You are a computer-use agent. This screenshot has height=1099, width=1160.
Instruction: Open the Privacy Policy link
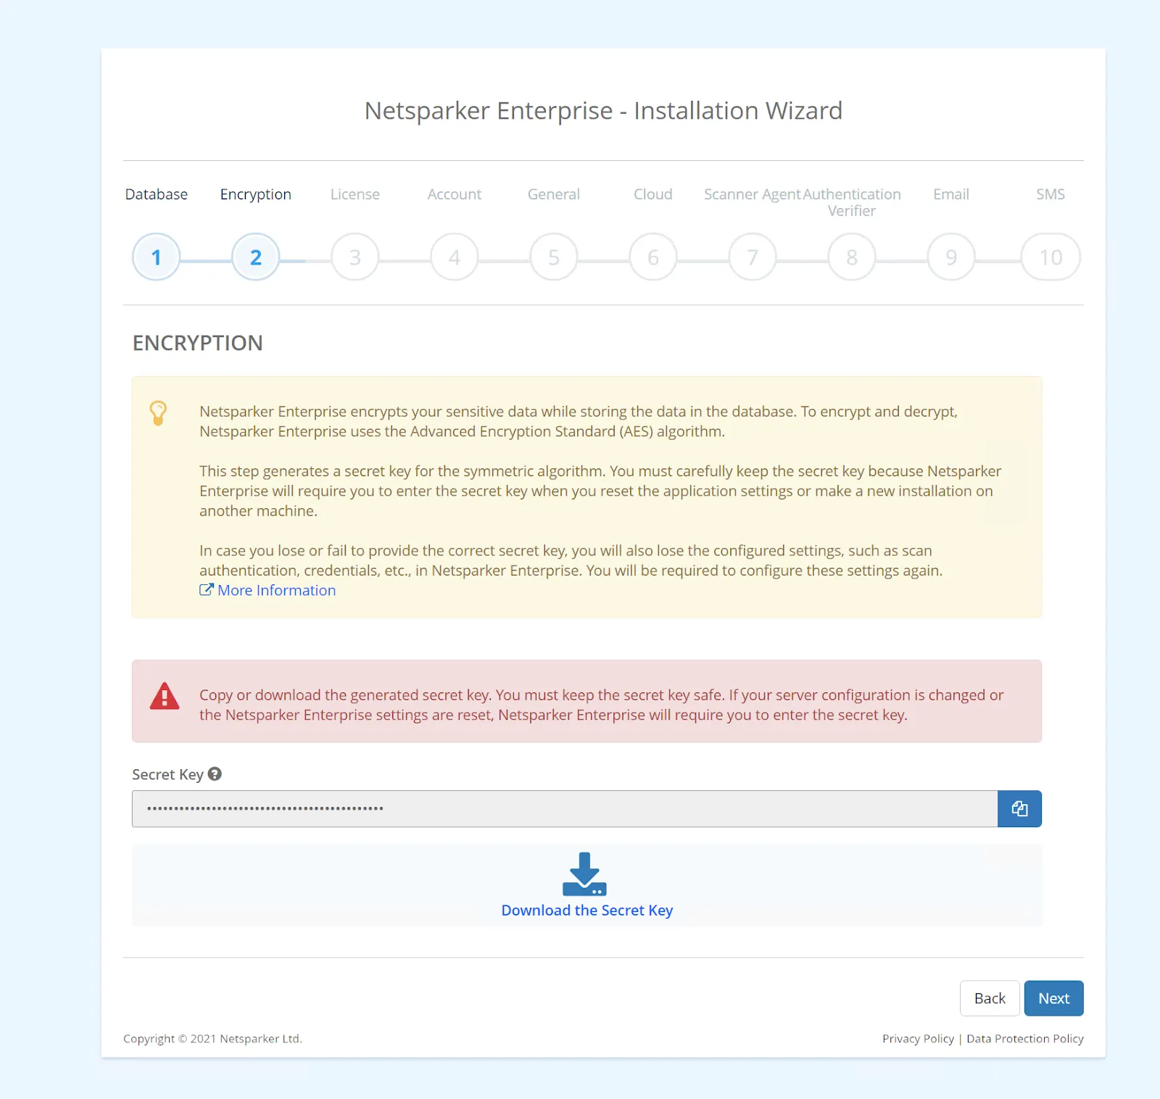[x=918, y=1039]
